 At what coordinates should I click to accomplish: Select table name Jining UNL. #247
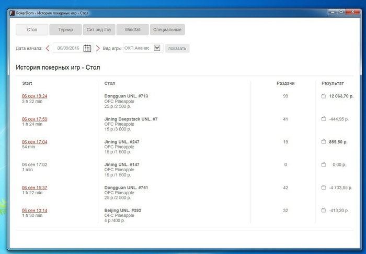122,142
